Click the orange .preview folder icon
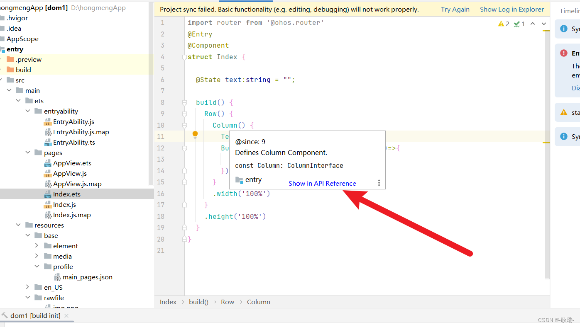This screenshot has height=327, width=580. click(x=10, y=59)
